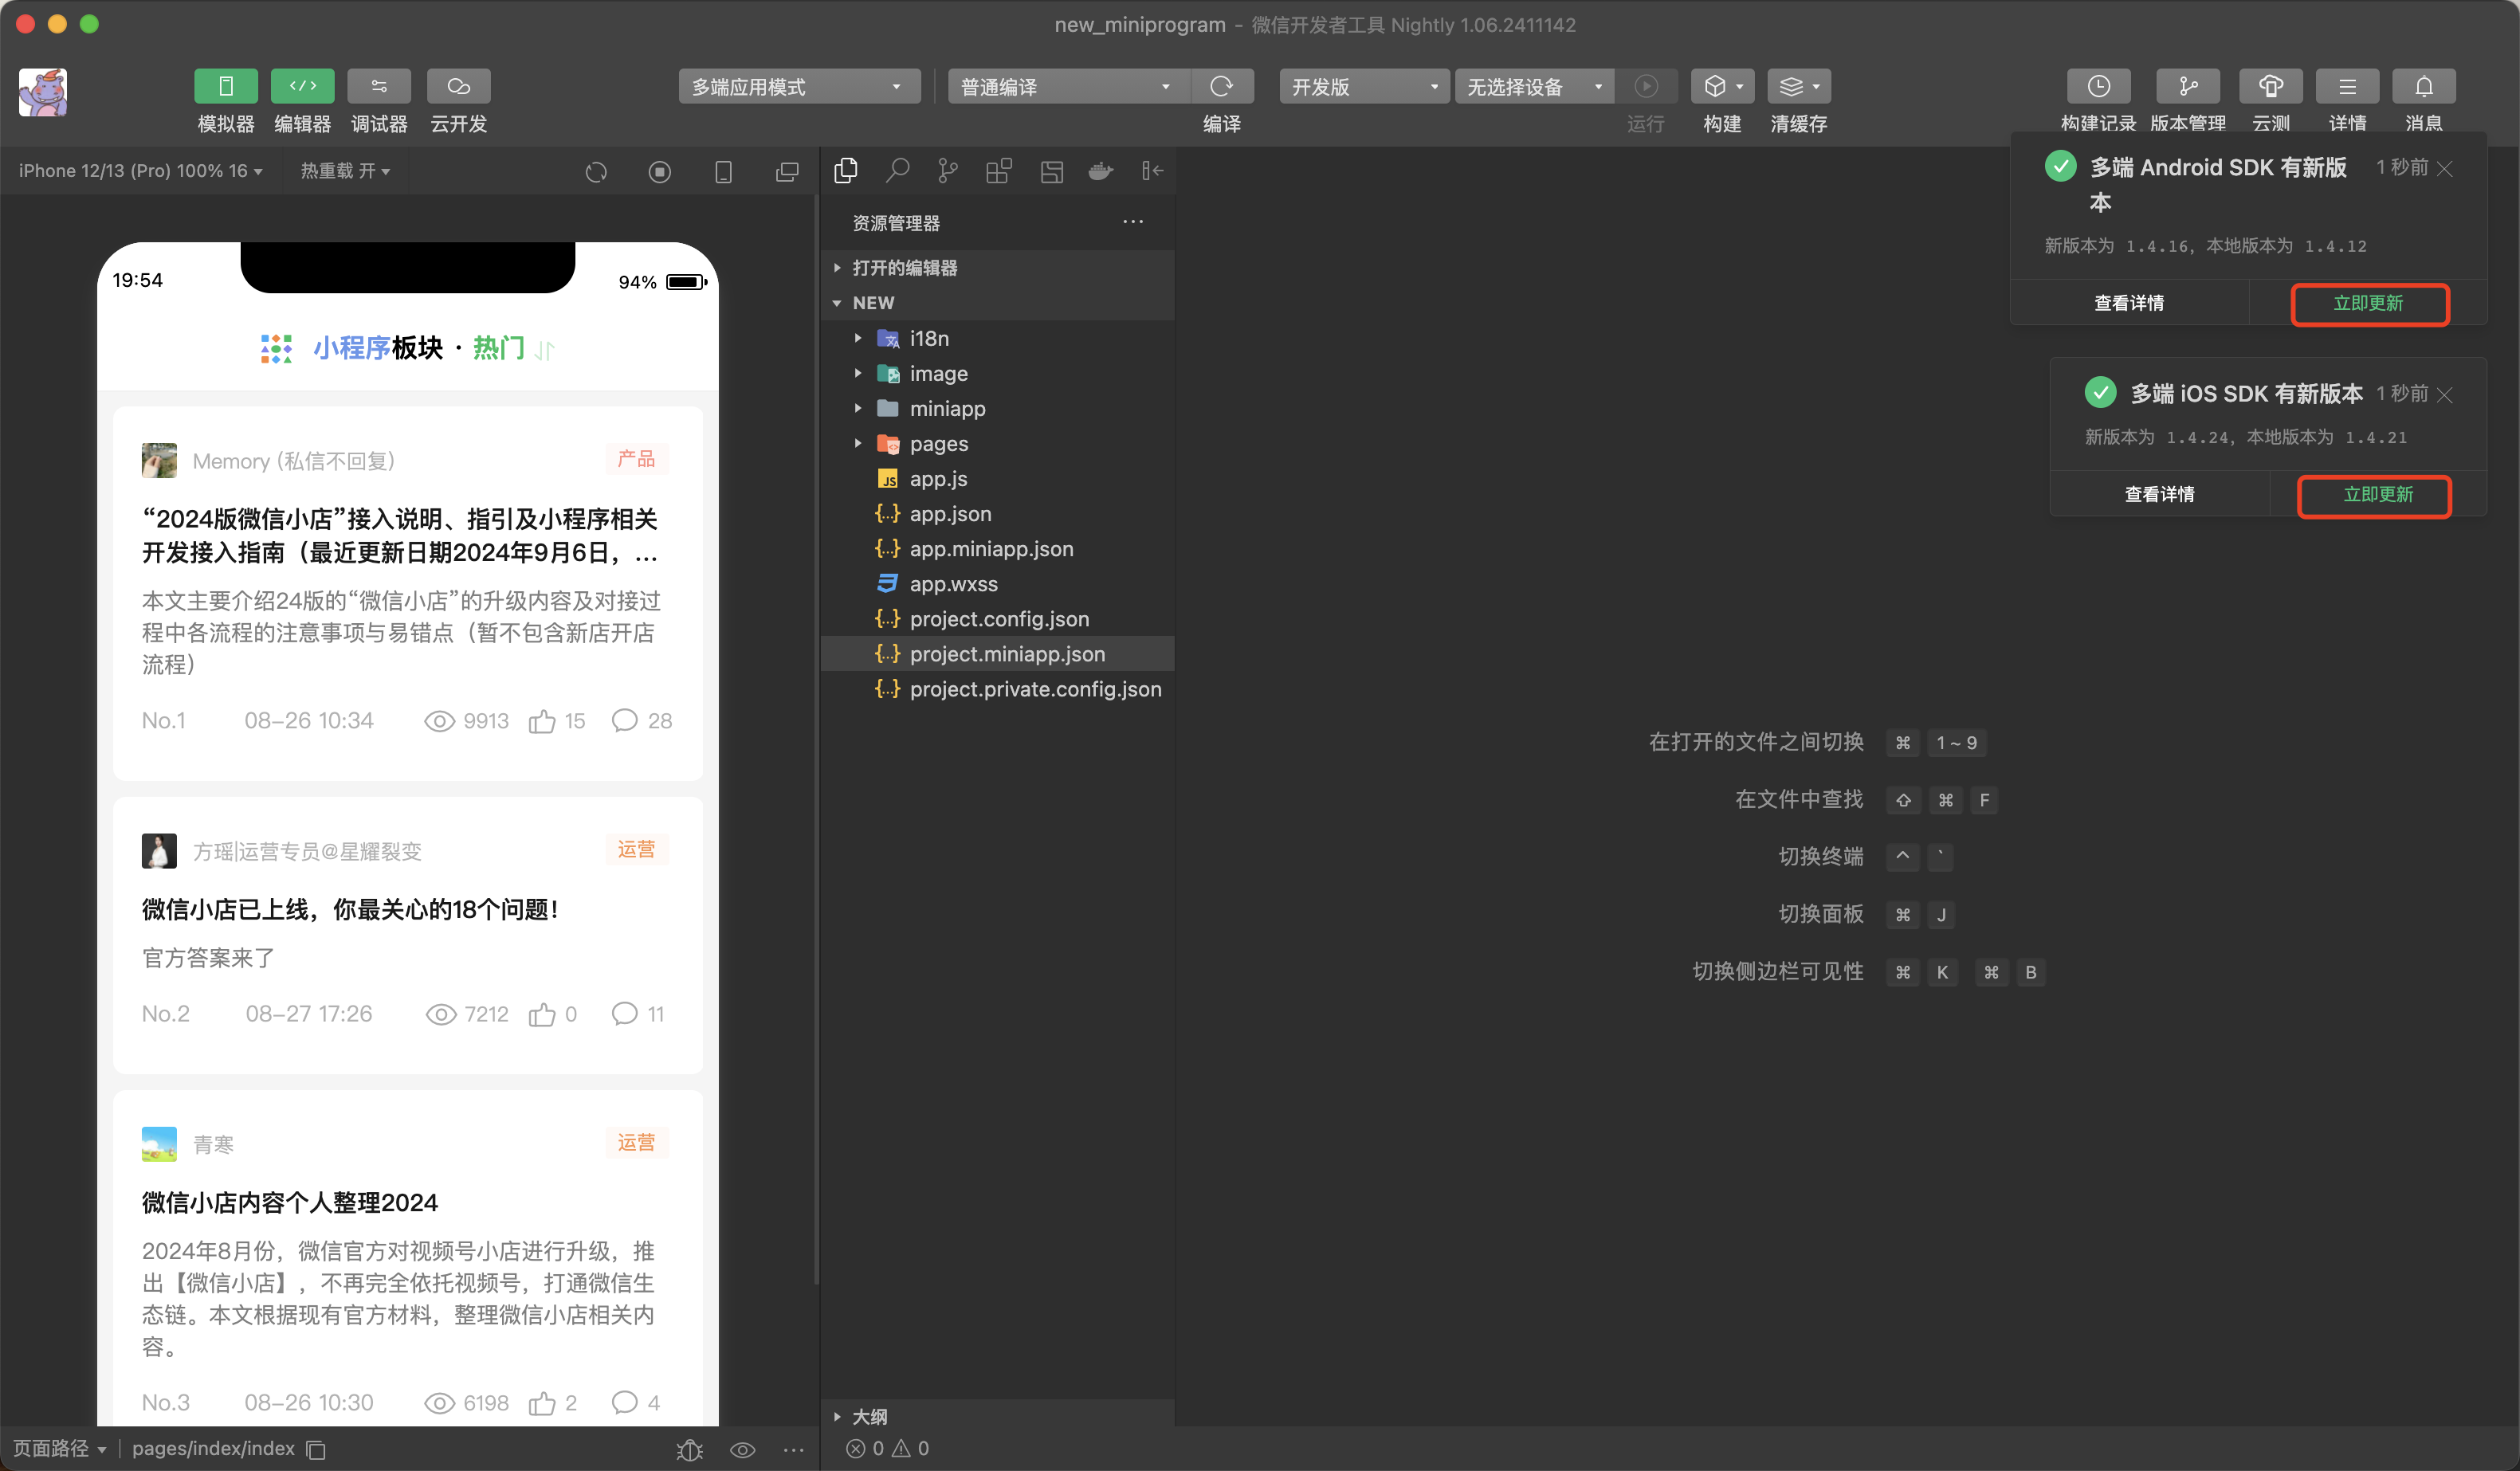This screenshot has height=1471, width=2520.
Task: Open cloud test (云测) icon
Action: click(x=2270, y=86)
